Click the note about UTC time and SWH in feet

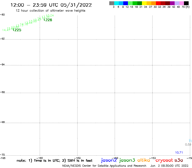[x=54, y=161]
